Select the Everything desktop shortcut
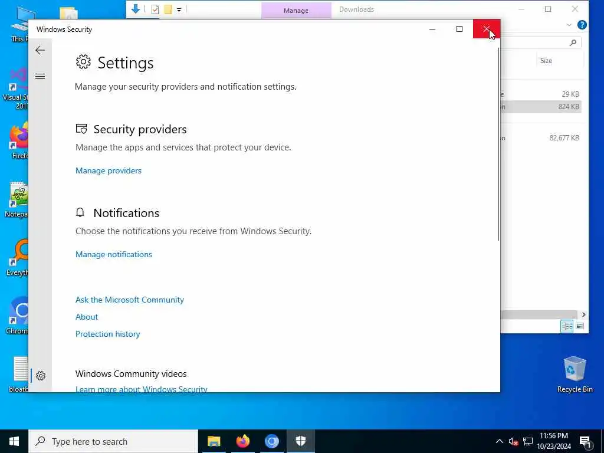Screen dimensions: 604x453 [17, 258]
